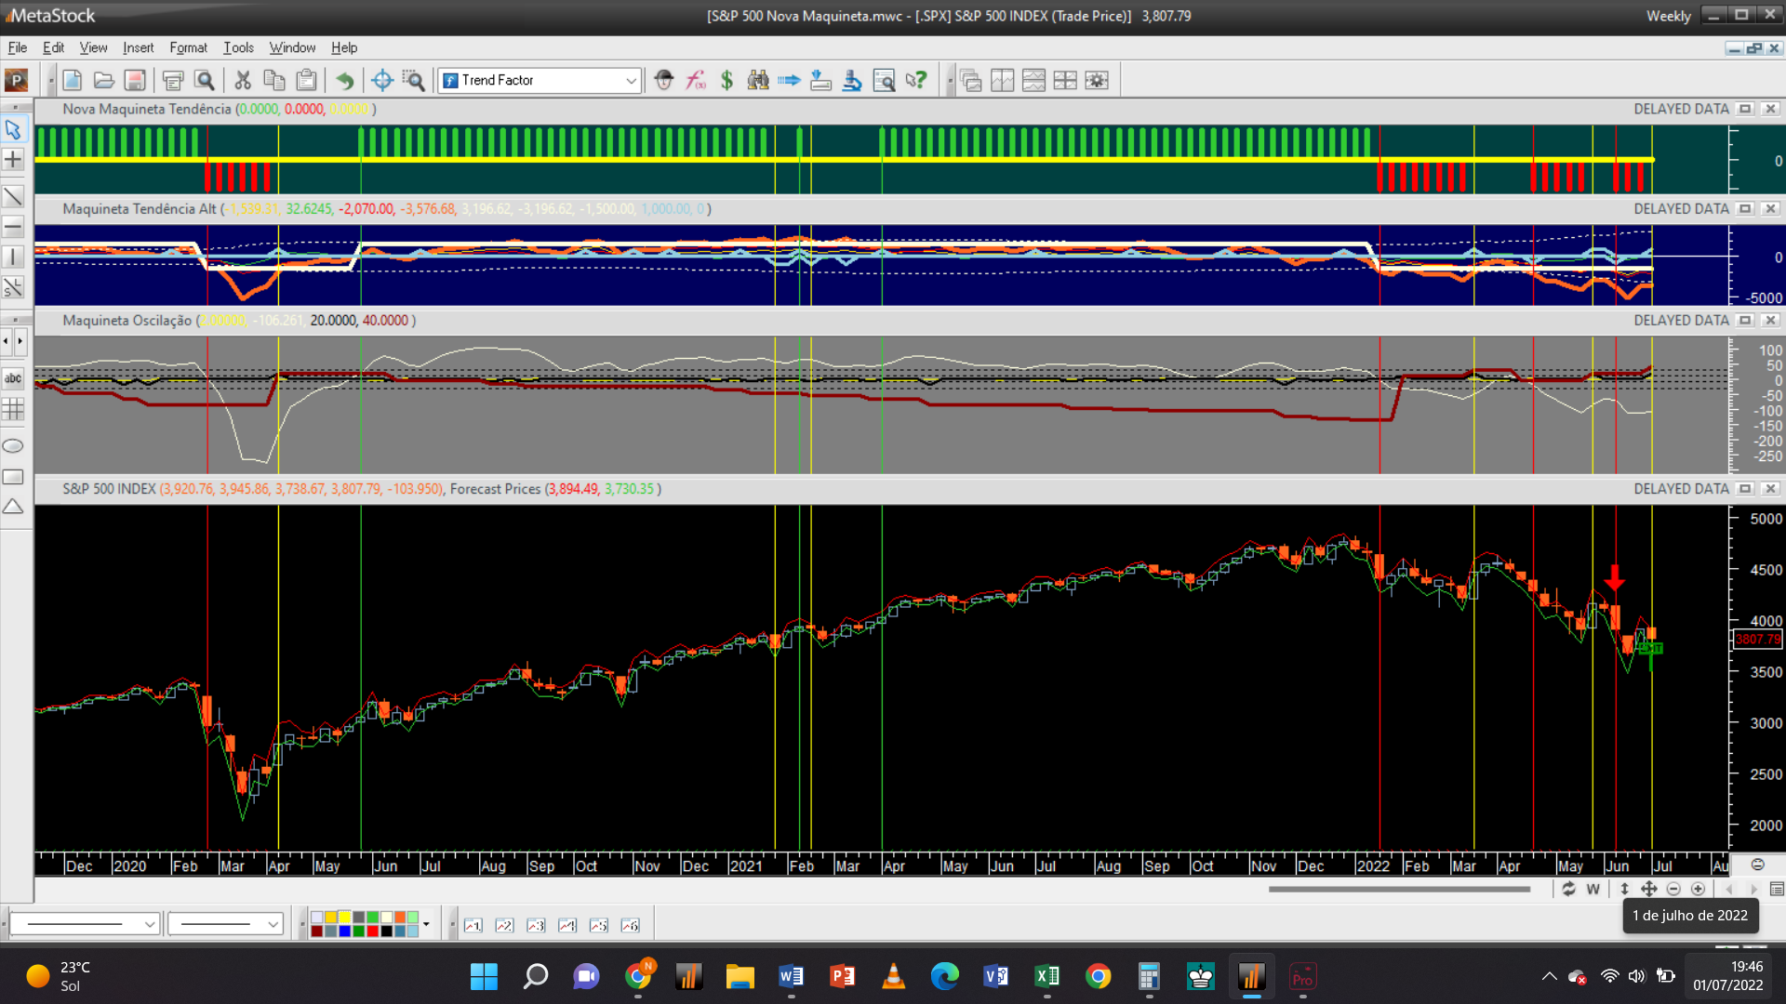The image size is (1786, 1004).
Task: Toggle the crosshair plus tool in the left sidebar
Action: point(13,160)
